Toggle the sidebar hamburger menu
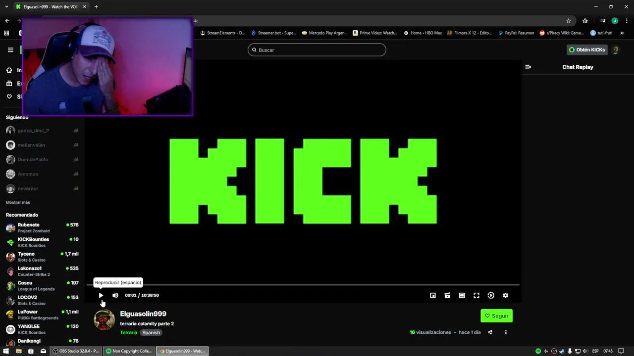 (10, 50)
